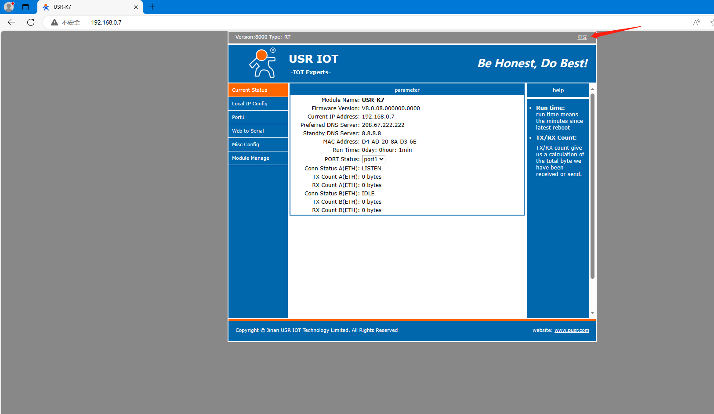714x414 pixels.
Task: Click the not-secure warning icon
Action: click(54, 22)
